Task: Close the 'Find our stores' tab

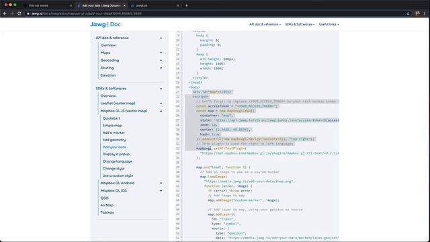Action: tap(71, 5)
